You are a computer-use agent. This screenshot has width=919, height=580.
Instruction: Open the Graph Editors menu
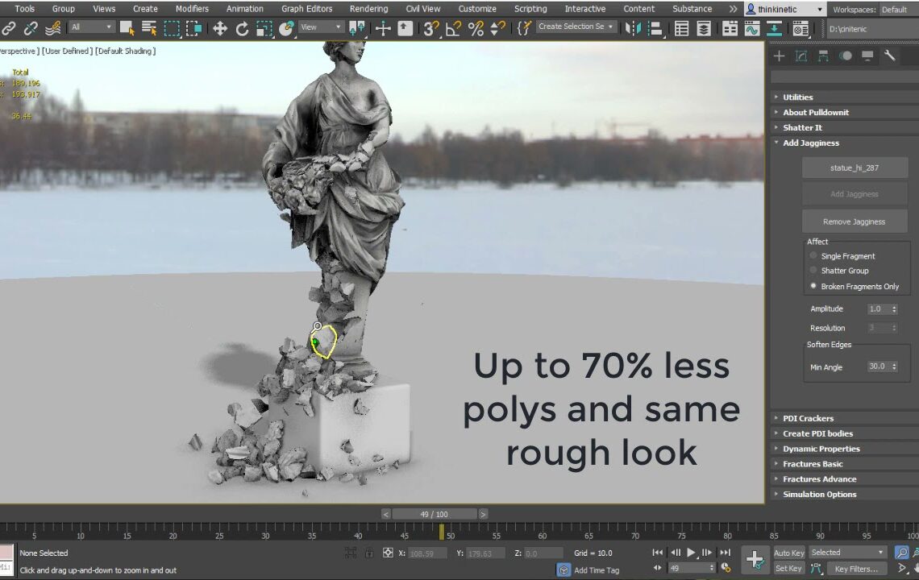(x=306, y=9)
